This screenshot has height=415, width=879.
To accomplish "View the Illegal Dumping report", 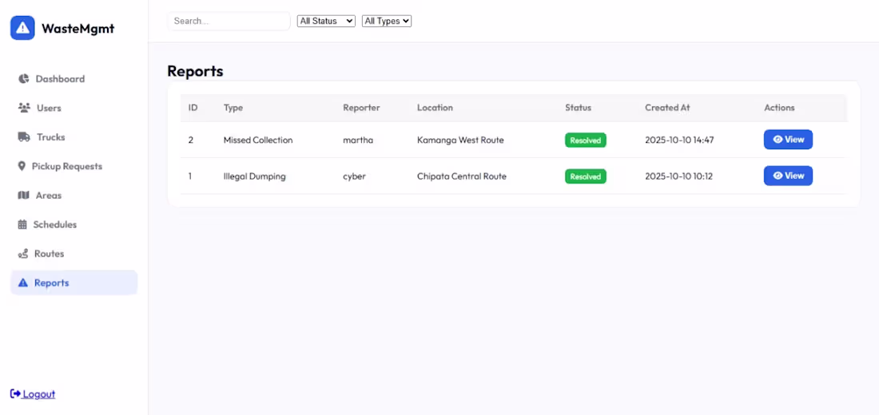I will click(788, 176).
